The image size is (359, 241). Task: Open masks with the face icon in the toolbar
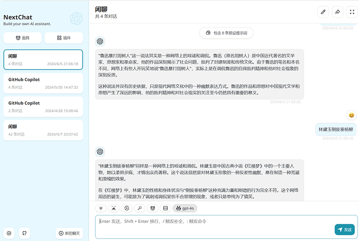(x=152, y=208)
